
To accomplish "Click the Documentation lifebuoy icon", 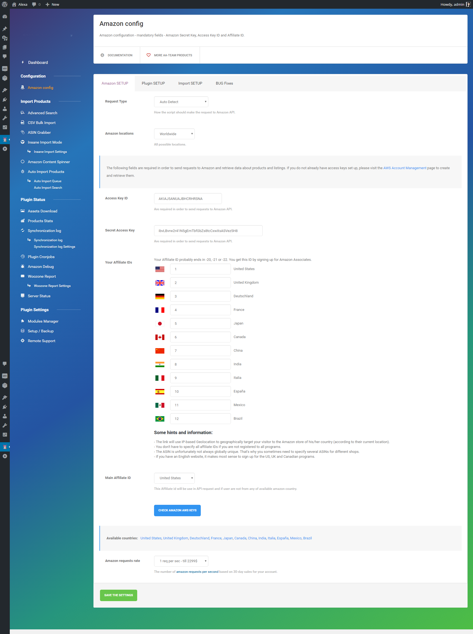I will pyautogui.click(x=102, y=55).
